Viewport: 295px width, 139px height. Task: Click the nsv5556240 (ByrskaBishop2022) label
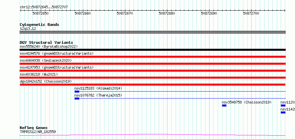[49, 46]
